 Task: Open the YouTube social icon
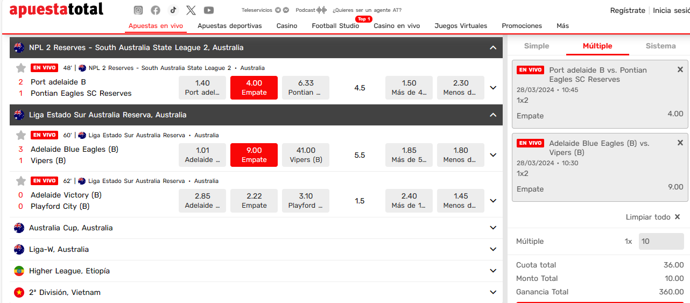[209, 10]
